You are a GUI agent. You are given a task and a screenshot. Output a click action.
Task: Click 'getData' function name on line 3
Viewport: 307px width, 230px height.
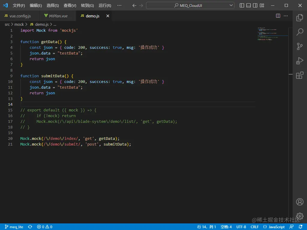[49, 42]
